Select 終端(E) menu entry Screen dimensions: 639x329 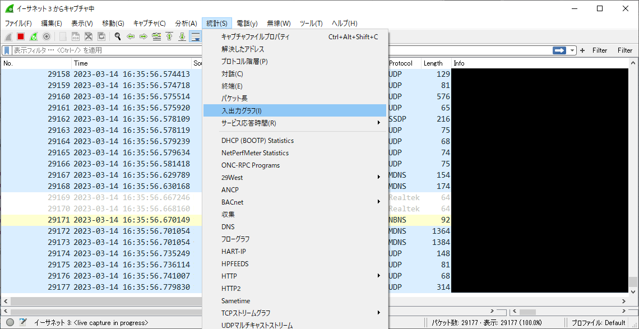[295, 86]
